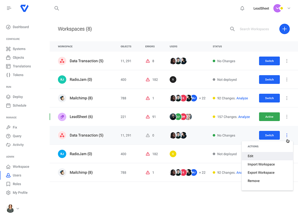Click the Search Workspaces input field

(x=256, y=29)
